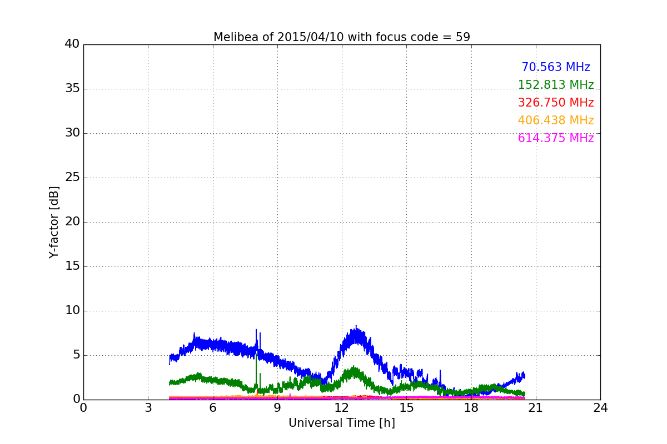Select the 70.563 MHz legend label
The width and height of the screenshot is (667, 444).
(556, 67)
